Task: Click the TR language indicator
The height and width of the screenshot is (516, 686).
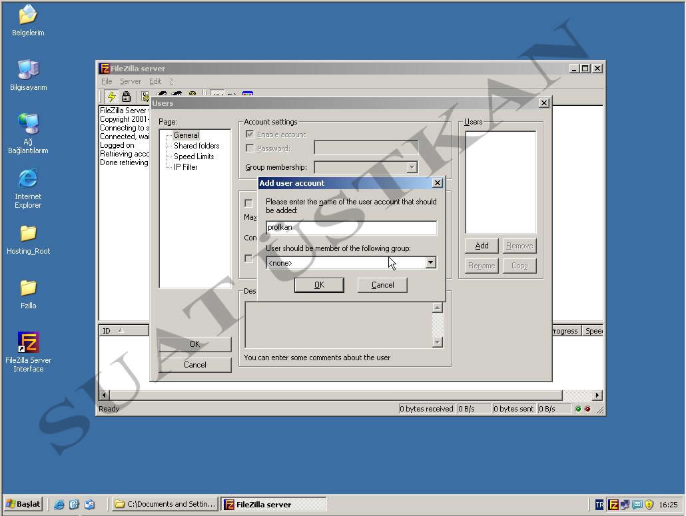Action: coord(599,505)
